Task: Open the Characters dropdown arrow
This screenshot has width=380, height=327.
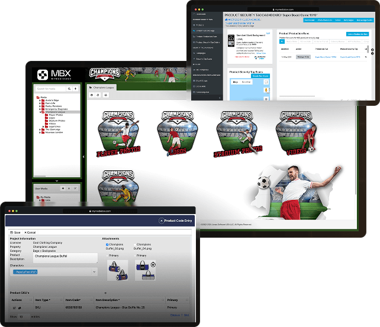Action: [x=94, y=272]
